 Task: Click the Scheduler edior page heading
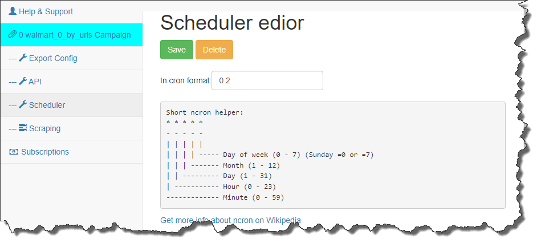tap(232, 23)
